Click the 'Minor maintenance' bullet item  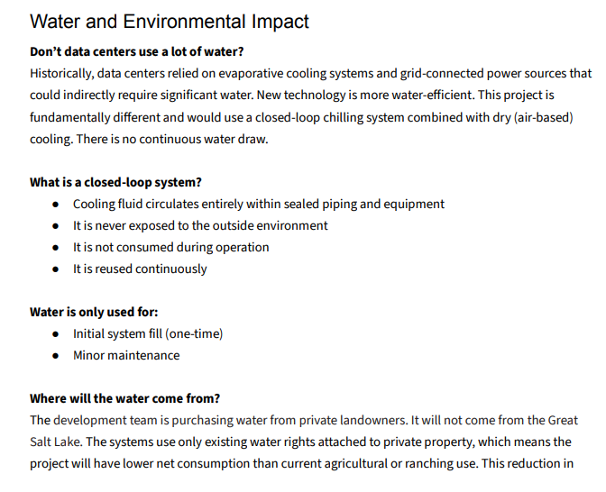coord(126,355)
